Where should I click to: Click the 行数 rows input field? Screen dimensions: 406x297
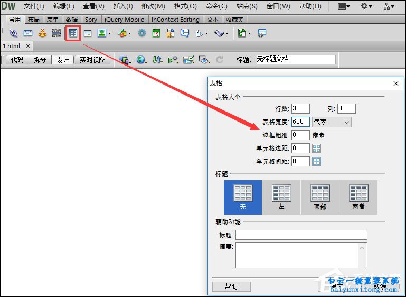coord(300,108)
